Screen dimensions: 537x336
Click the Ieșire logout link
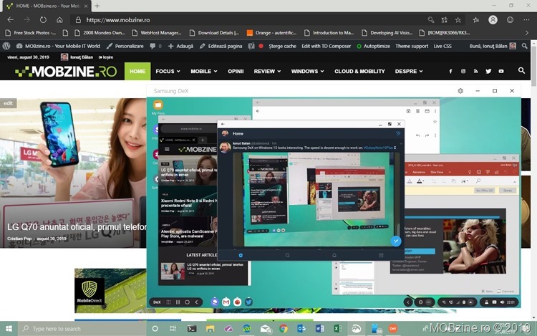click(106, 57)
